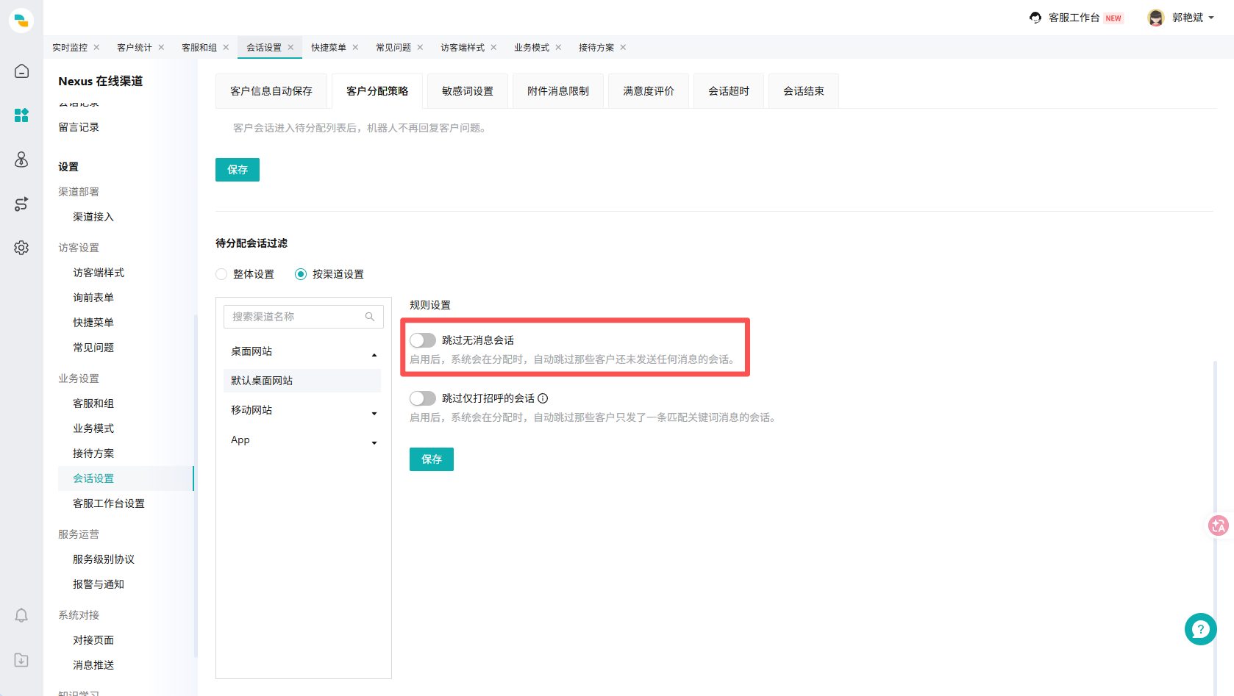Image resolution: width=1234 pixels, height=696 pixels.
Task: Open the download inbox sidebar icon
Action: tap(21, 660)
